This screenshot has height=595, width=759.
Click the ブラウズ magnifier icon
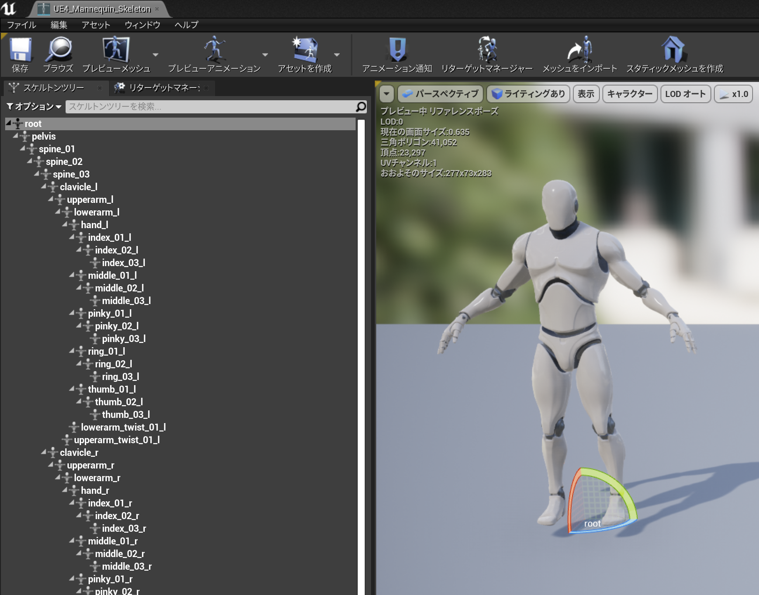click(58, 50)
